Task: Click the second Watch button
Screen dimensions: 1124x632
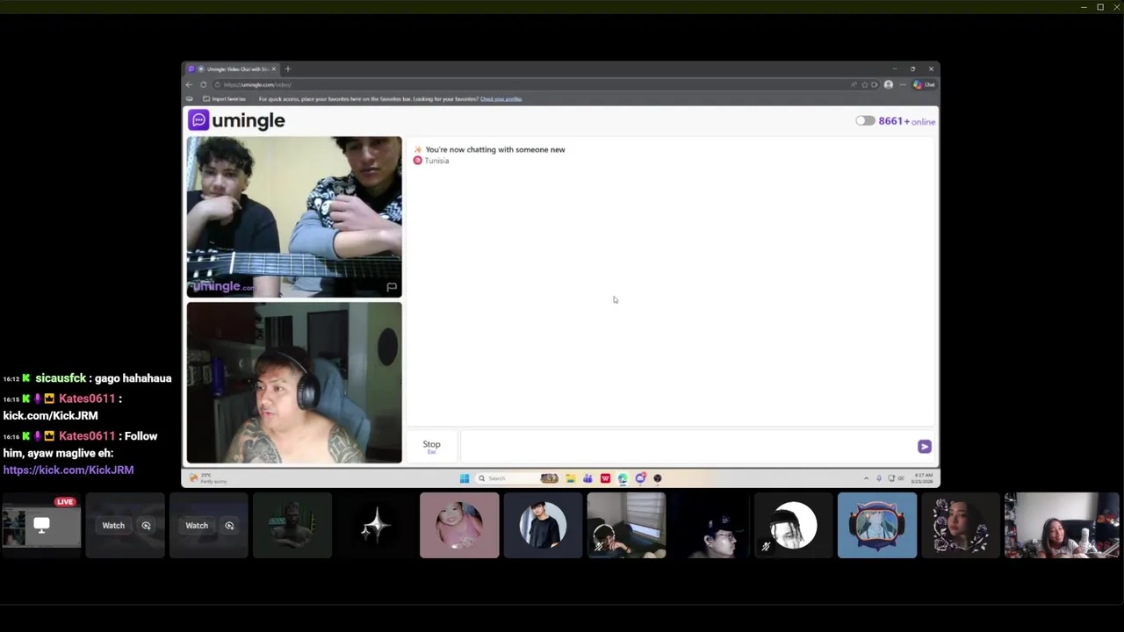Action: click(x=197, y=526)
